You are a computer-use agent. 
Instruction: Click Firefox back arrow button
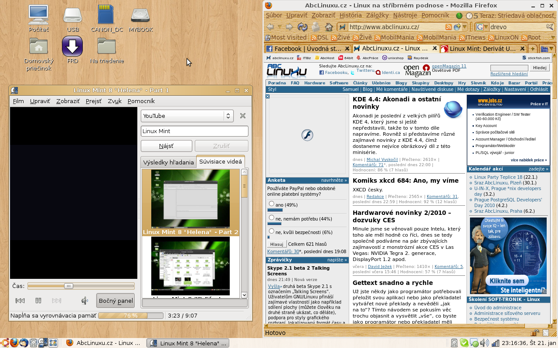coord(270,27)
